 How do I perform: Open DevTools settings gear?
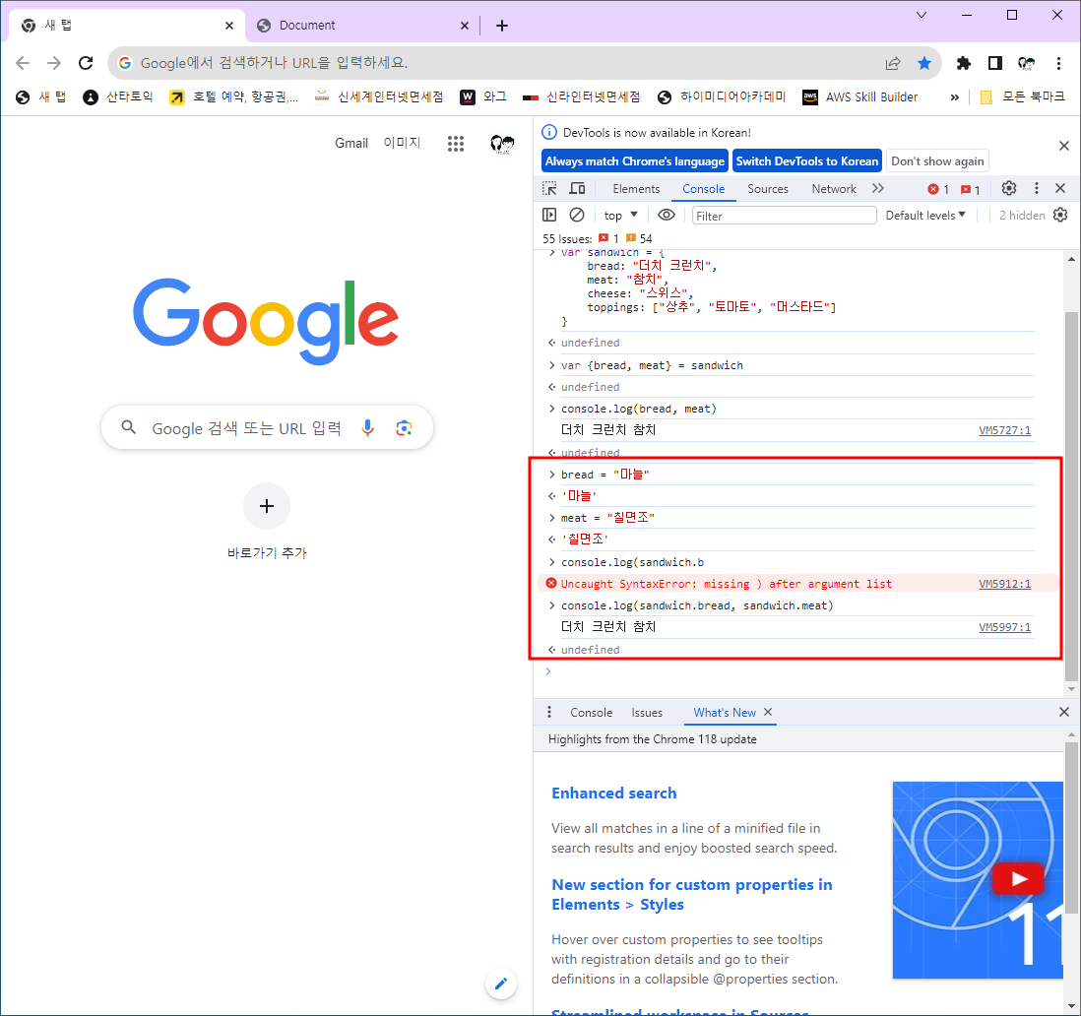tap(1008, 188)
